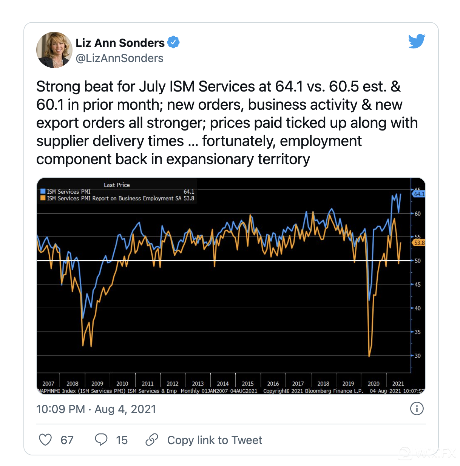Click the orange Employment SA legend swatch
Viewport: 460px width, 466px height.
click(x=43, y=198)
